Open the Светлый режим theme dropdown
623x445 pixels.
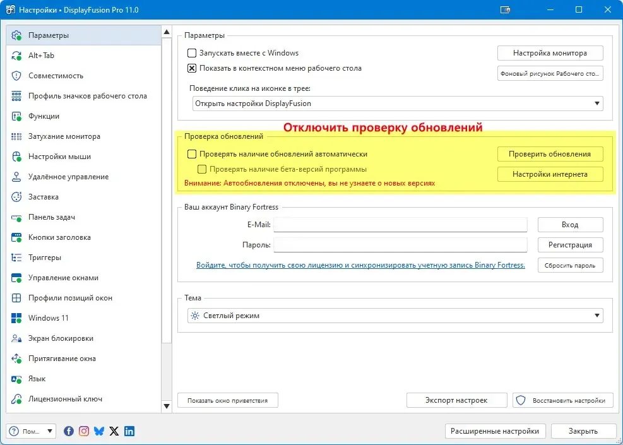395,316
